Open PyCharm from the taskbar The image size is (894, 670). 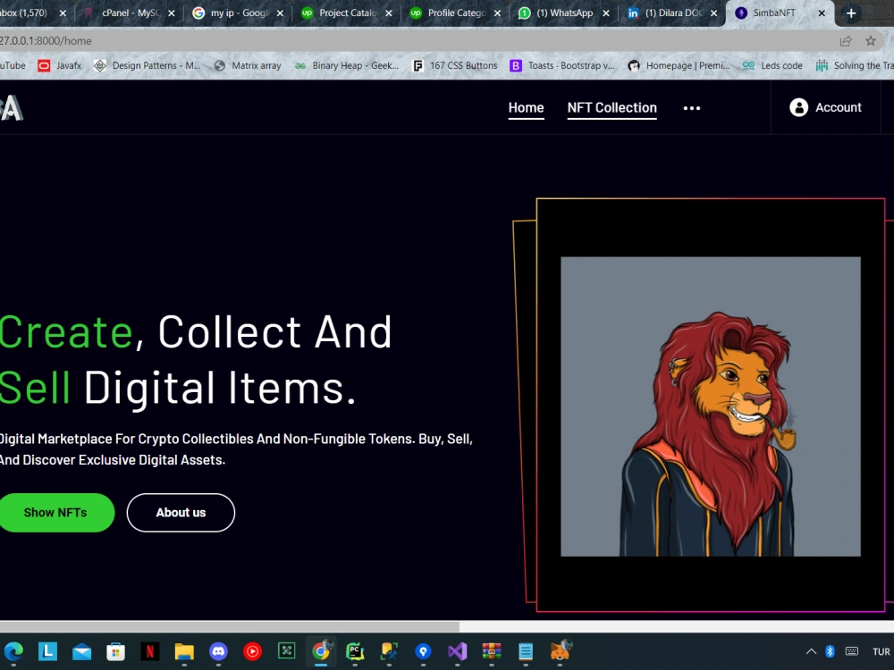click(x=355, y=650)
